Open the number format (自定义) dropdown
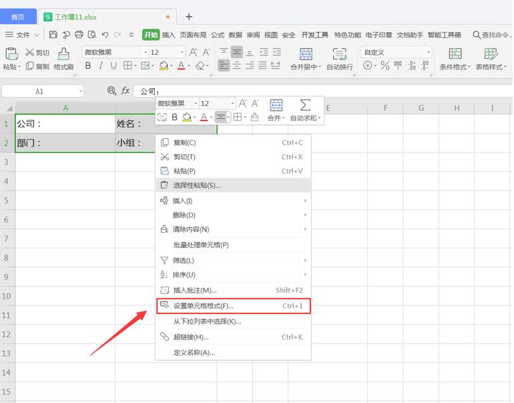This screenshot has width=514, height=403. pyautogui.click(x=428, y=52)
